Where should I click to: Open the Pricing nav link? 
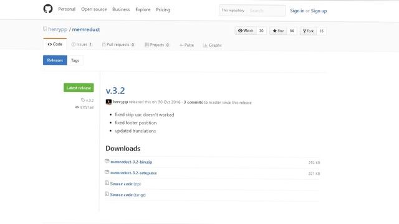(163, 10)
